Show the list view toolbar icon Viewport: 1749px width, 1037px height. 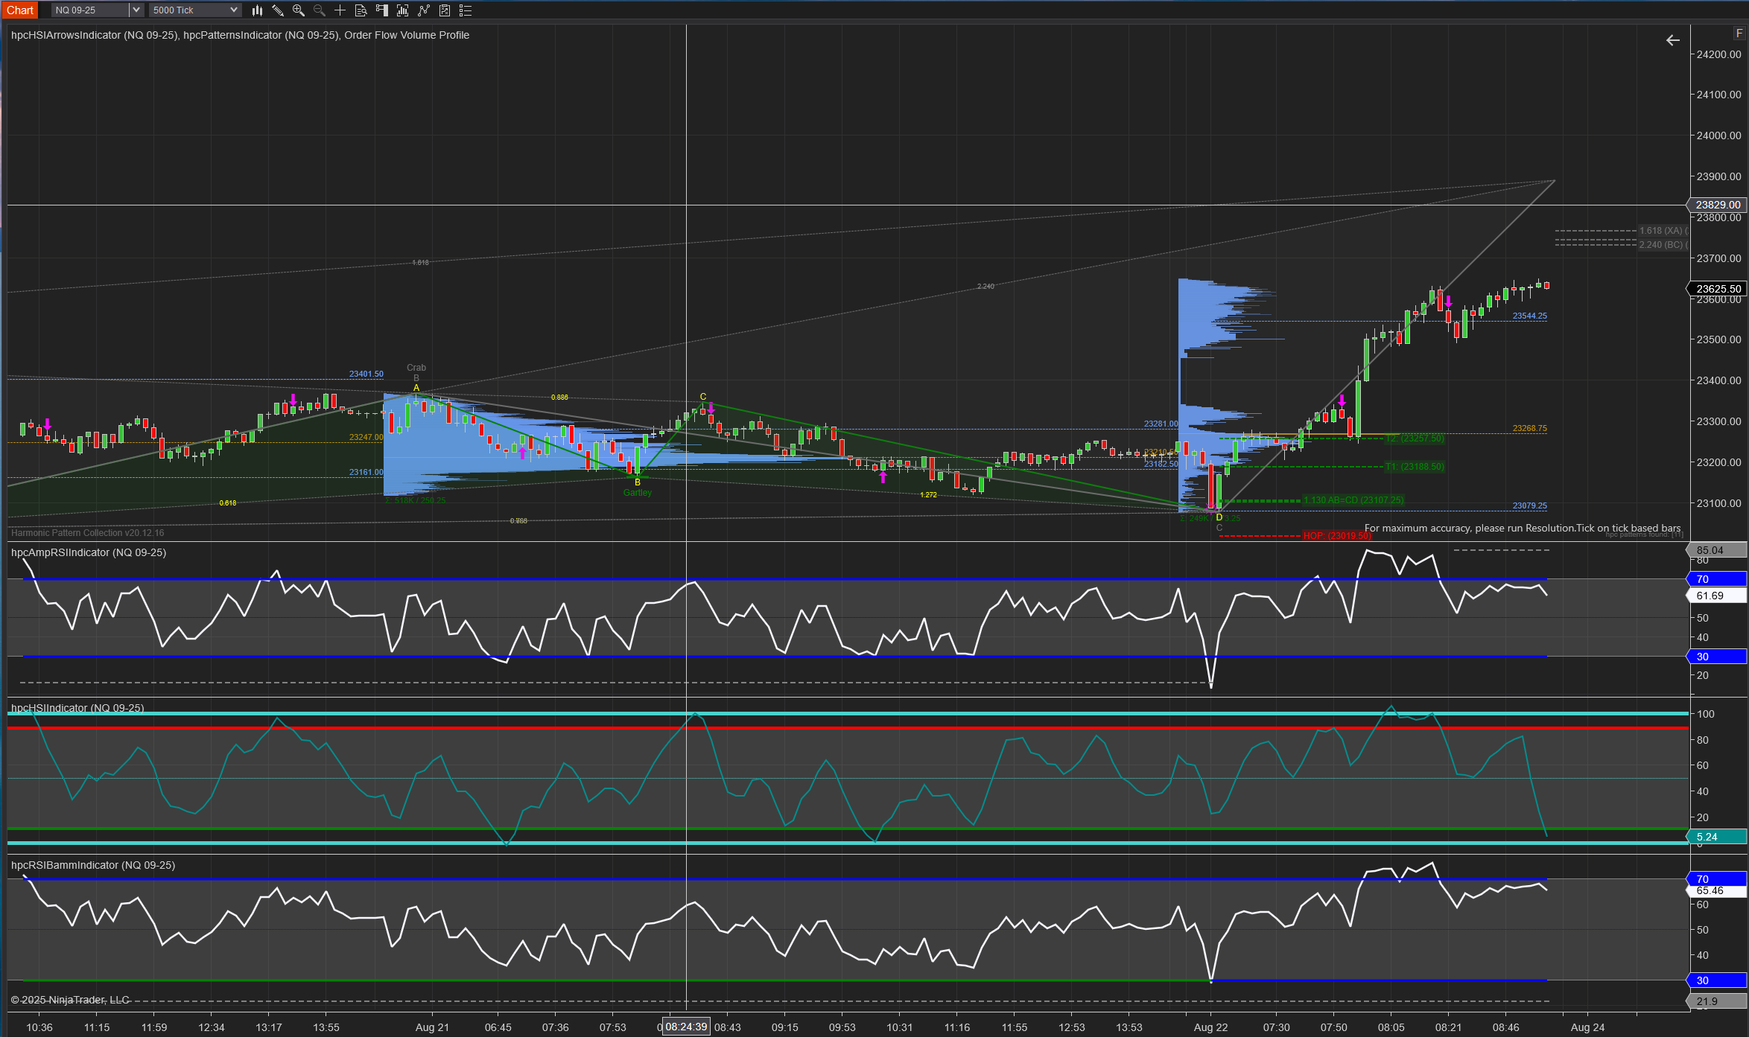click(x=466, y=10)
